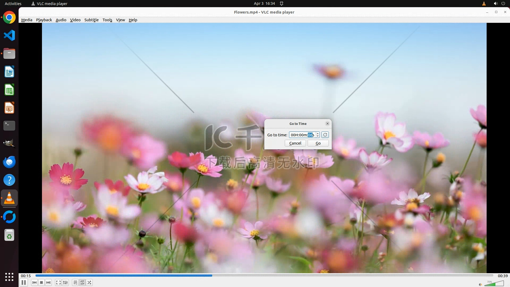Cancel the Go to Time dialog
510x287 pixels.
pyautogui.click(x=295, y=143)
